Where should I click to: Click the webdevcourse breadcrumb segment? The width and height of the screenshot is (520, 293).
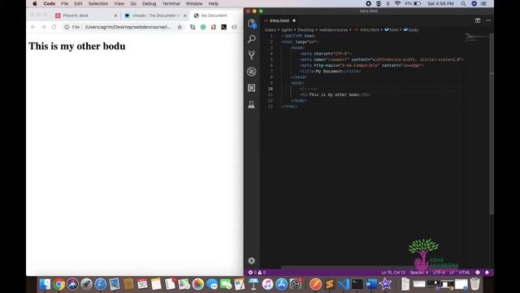pyautogui.click(x=333, y=30)
